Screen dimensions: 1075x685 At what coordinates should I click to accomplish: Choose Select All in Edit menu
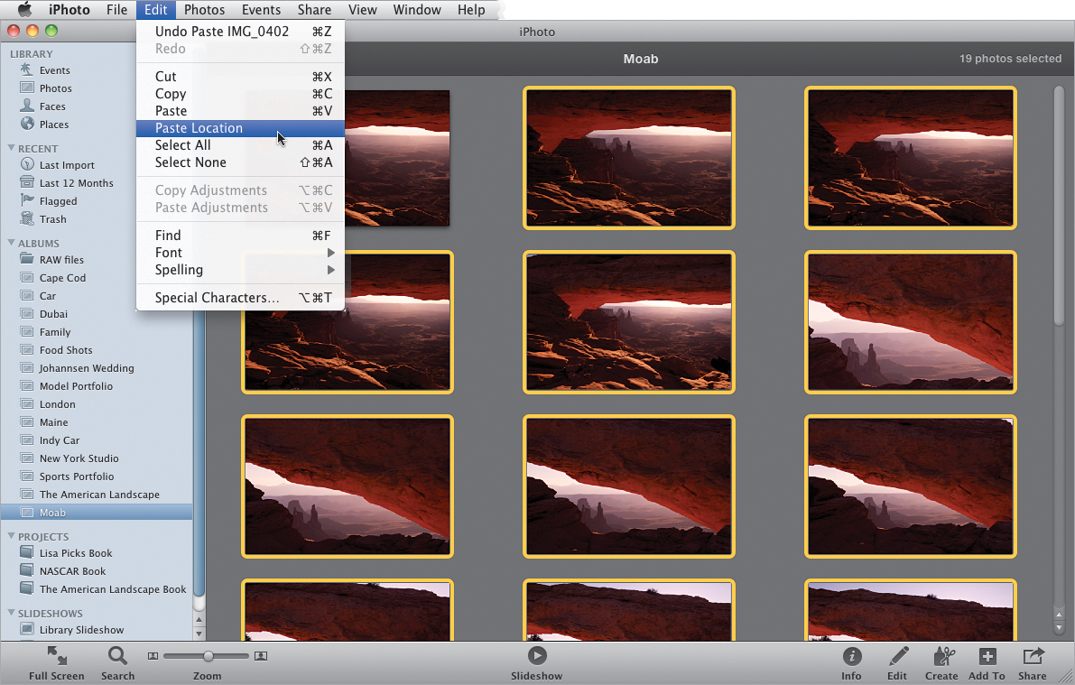[x=240, y=145]
